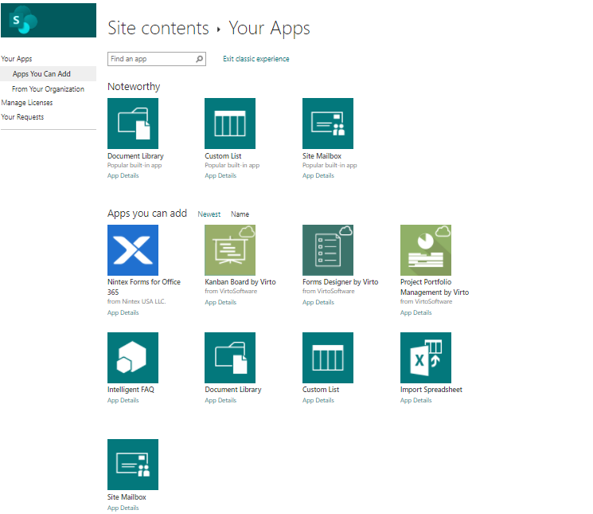Select Site Mailbox icon in Apps you can add

pos(133,465)
